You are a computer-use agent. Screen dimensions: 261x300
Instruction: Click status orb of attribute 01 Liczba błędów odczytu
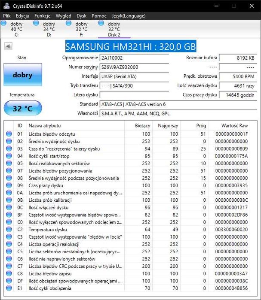pyautogui.click(x=9, y=134)
